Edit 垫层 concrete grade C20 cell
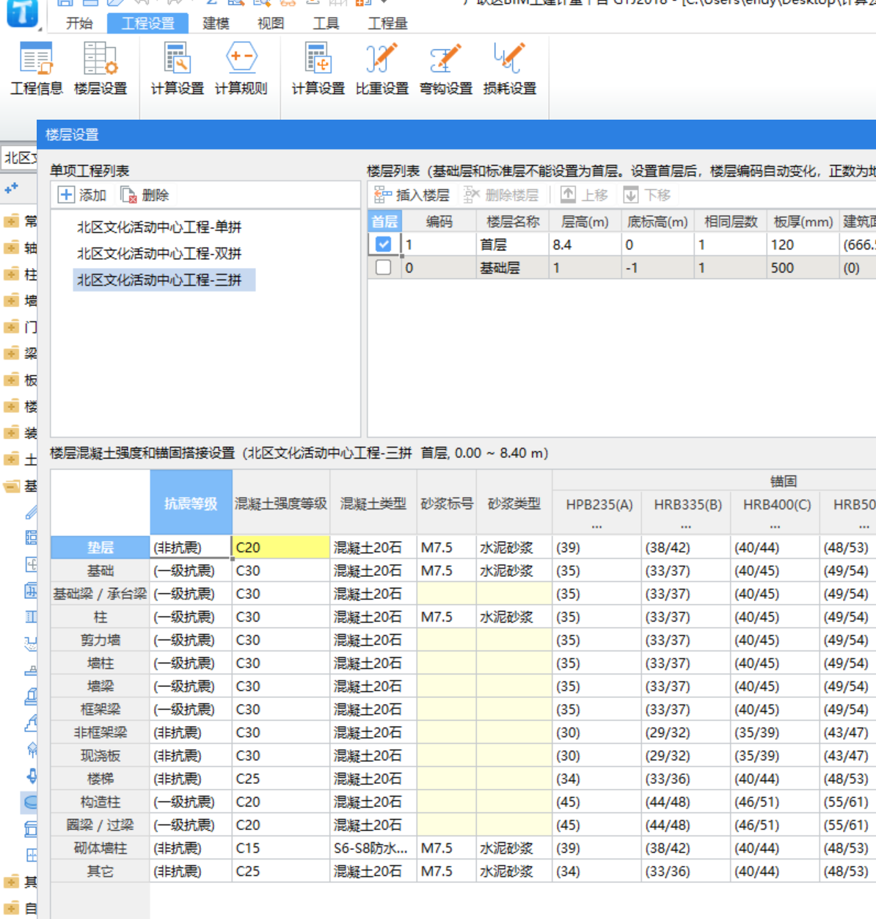 [281, 548]
